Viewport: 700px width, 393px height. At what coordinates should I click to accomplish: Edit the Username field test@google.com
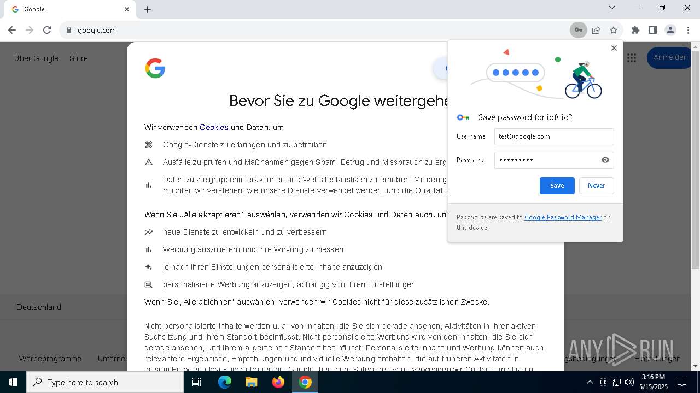(554, 136)
